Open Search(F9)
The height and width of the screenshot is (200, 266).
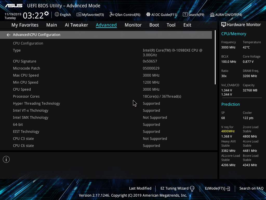pyautogui.click(x=196, y=15)
